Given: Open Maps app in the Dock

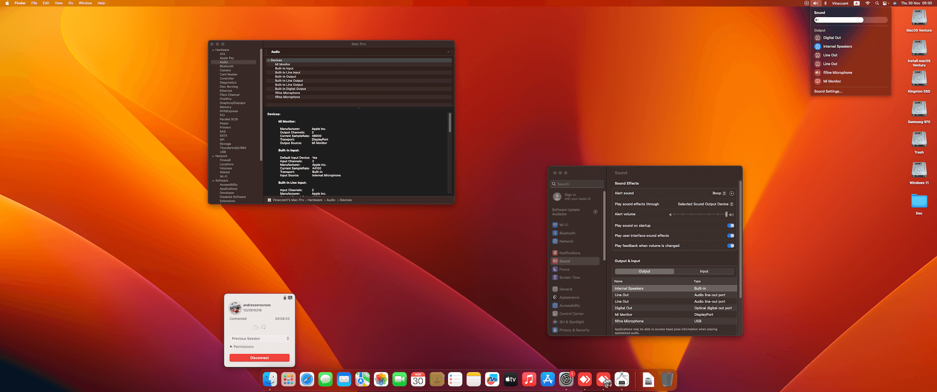Looking at the screenshot, I should [363, 379].
